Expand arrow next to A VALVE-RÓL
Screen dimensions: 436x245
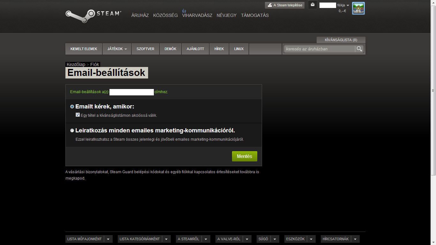pos(247,239)
